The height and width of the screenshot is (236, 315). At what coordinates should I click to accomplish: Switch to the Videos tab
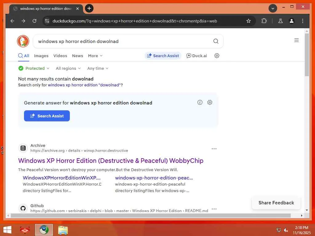60,56
